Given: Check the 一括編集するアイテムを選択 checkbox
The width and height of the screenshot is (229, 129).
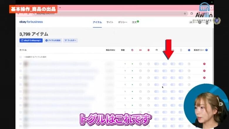Looking at the screenshot, I should point(21,57).
